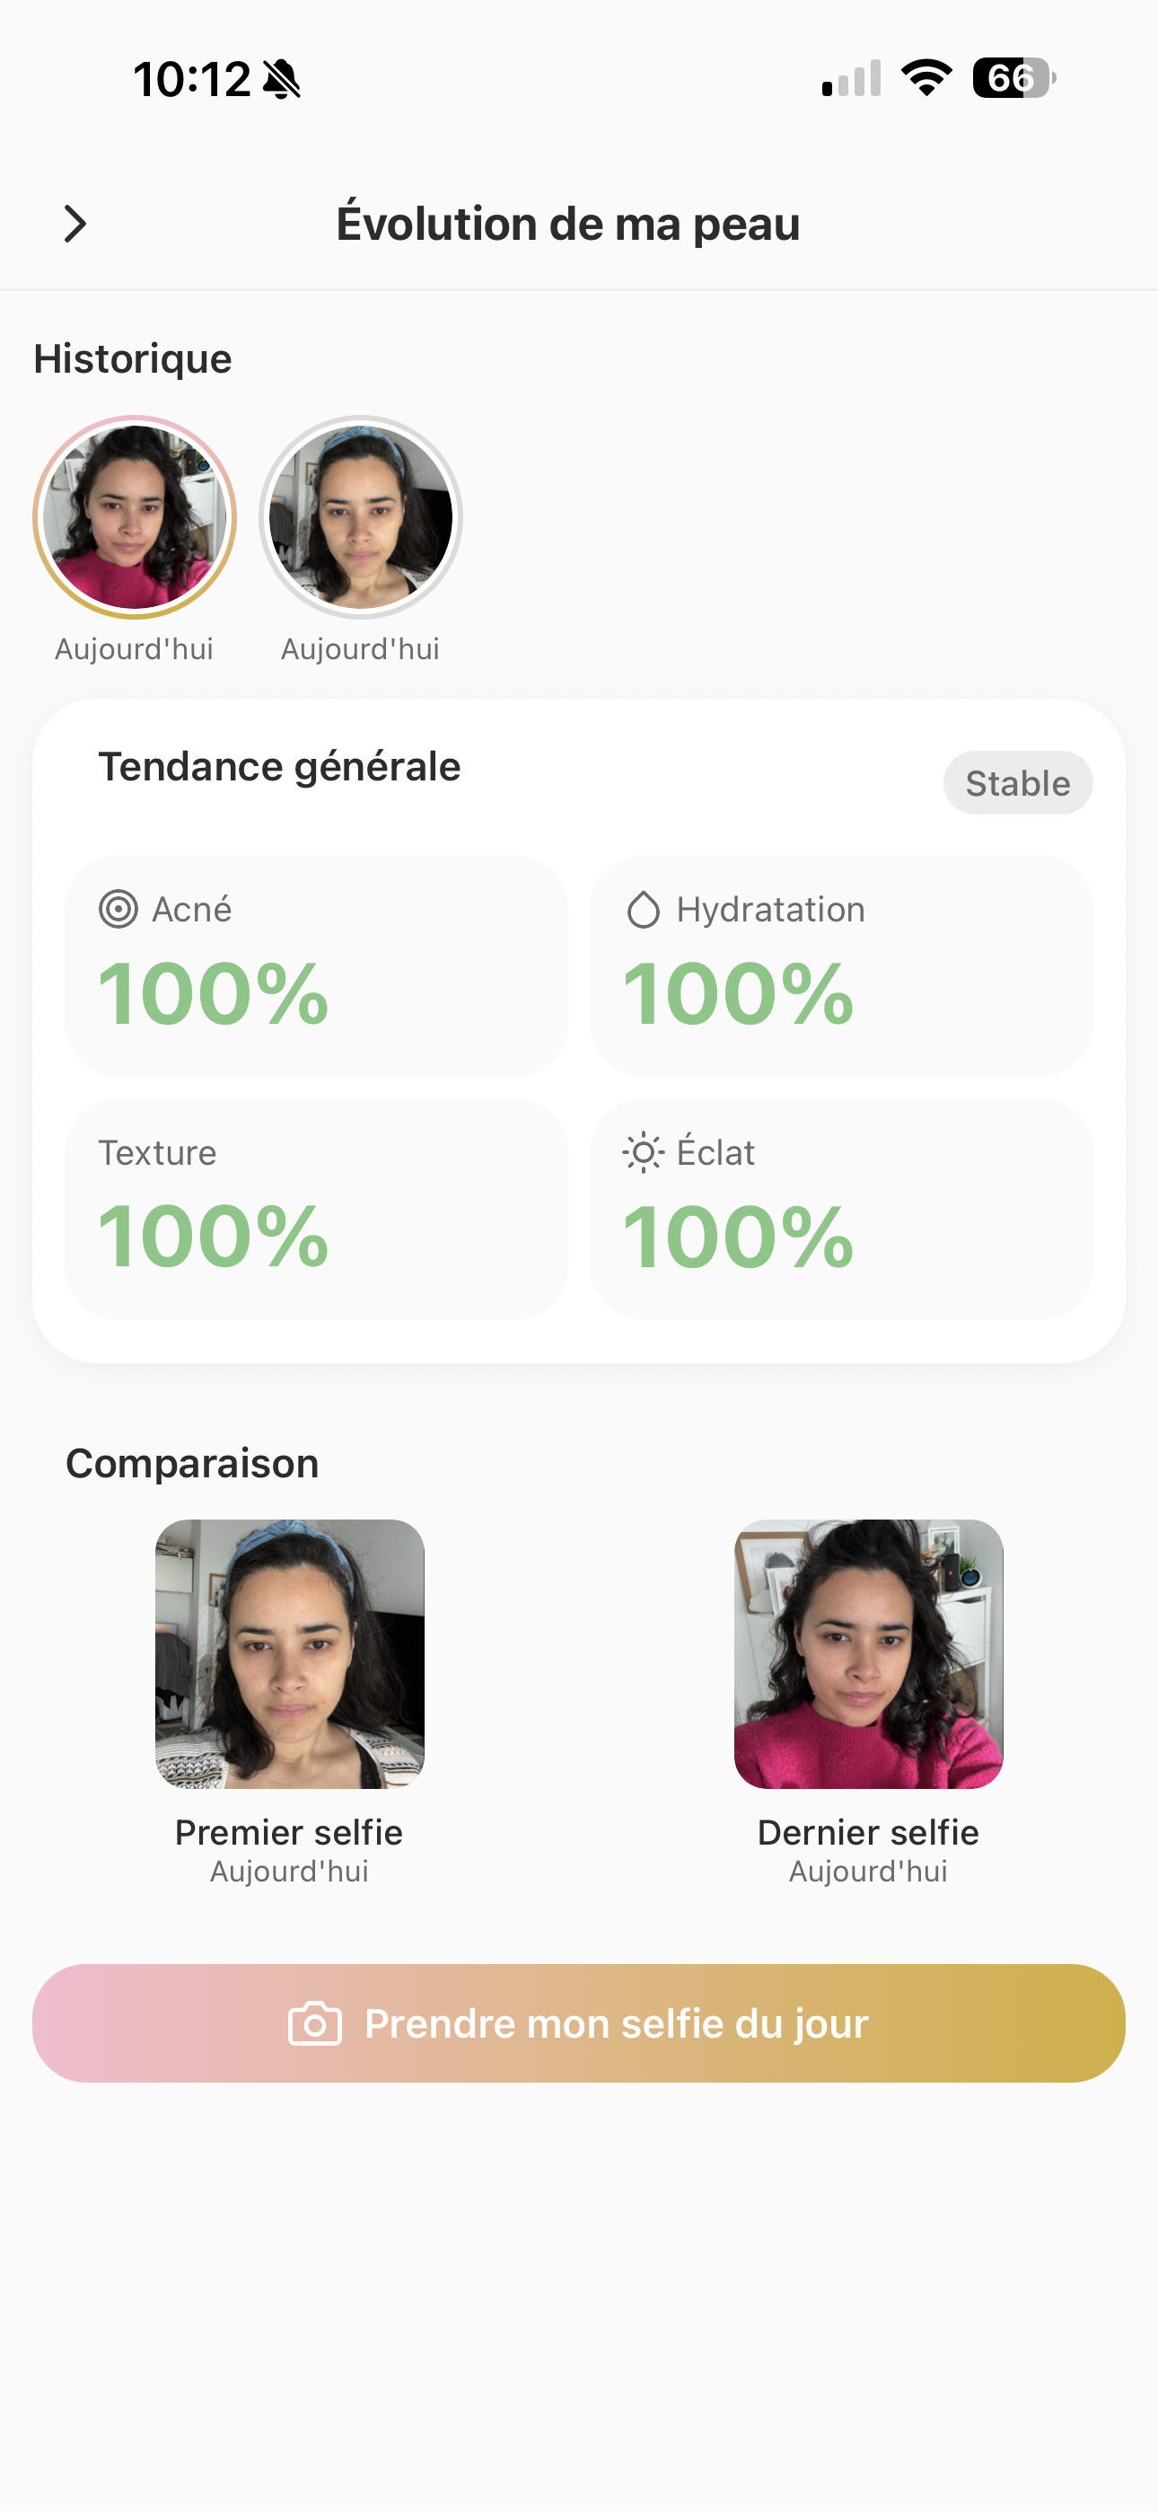
Task: Tap the Stable trend badge
Action: 1018,783
